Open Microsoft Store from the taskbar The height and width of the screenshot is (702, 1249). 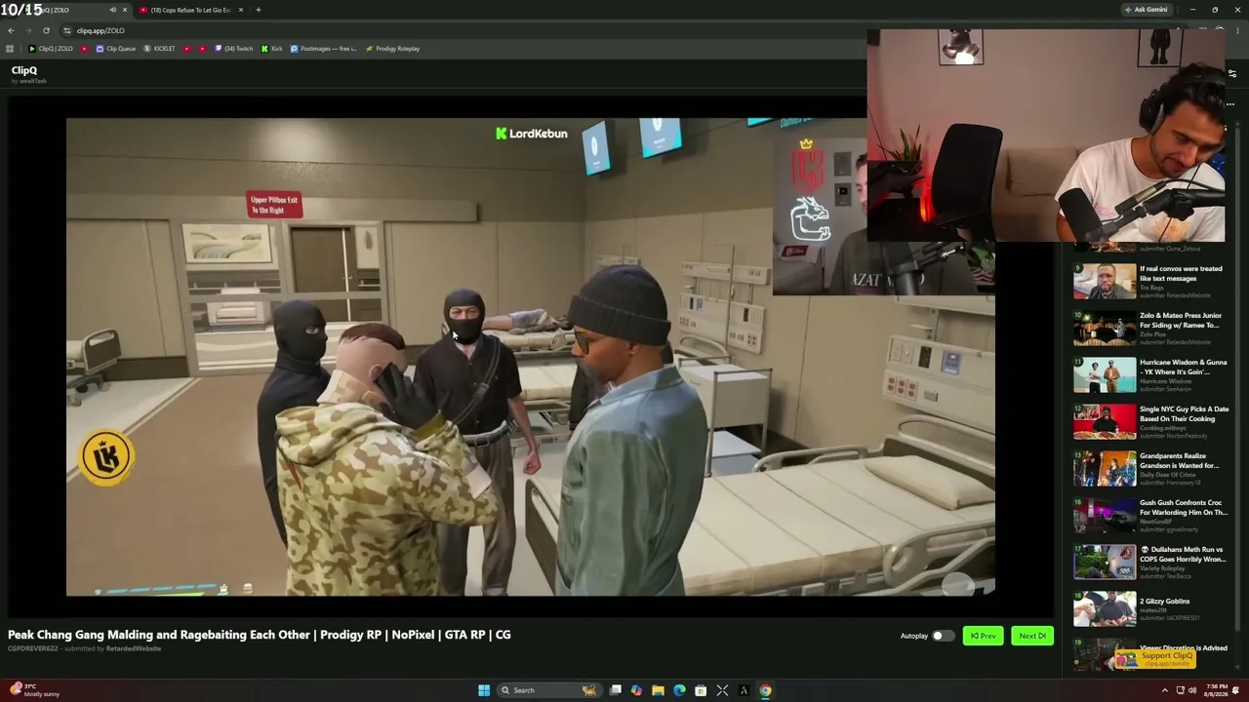[x=701, y=690]
